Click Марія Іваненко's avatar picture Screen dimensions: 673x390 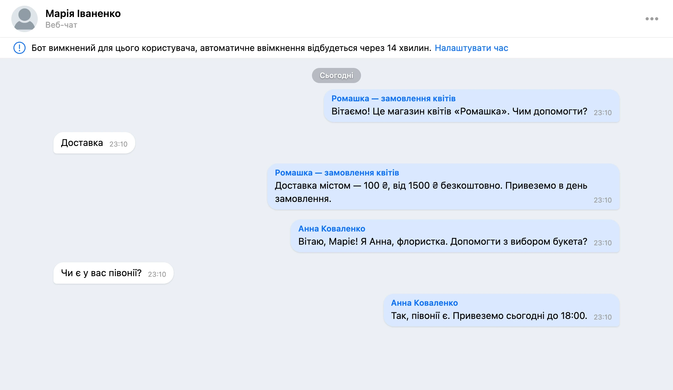tap(25, 19)
